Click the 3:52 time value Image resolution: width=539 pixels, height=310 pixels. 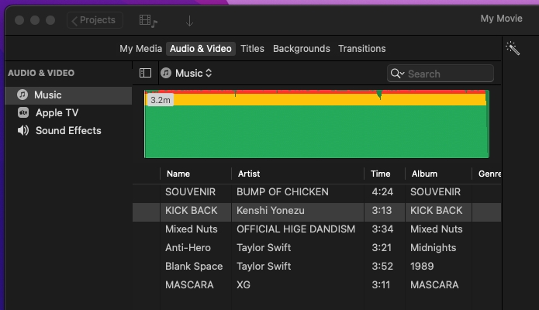point(382,266)
